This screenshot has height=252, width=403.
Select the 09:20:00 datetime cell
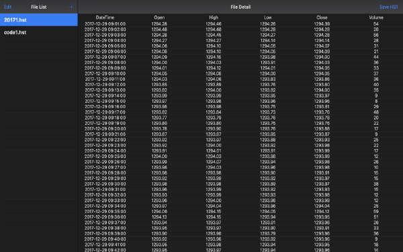pyautogui.click(x=105, y=129)
